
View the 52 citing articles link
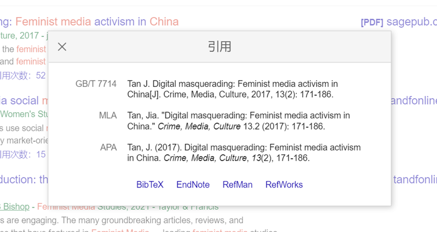(23, 75)
